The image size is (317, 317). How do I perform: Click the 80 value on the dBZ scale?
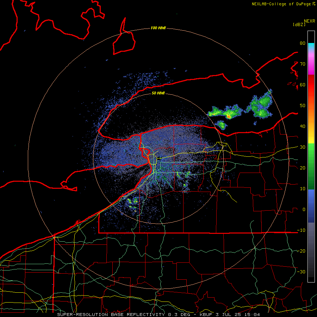(303, 43)
